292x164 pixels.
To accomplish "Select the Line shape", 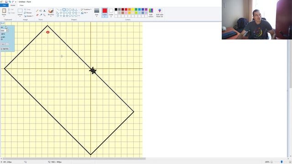I will 58,10.
